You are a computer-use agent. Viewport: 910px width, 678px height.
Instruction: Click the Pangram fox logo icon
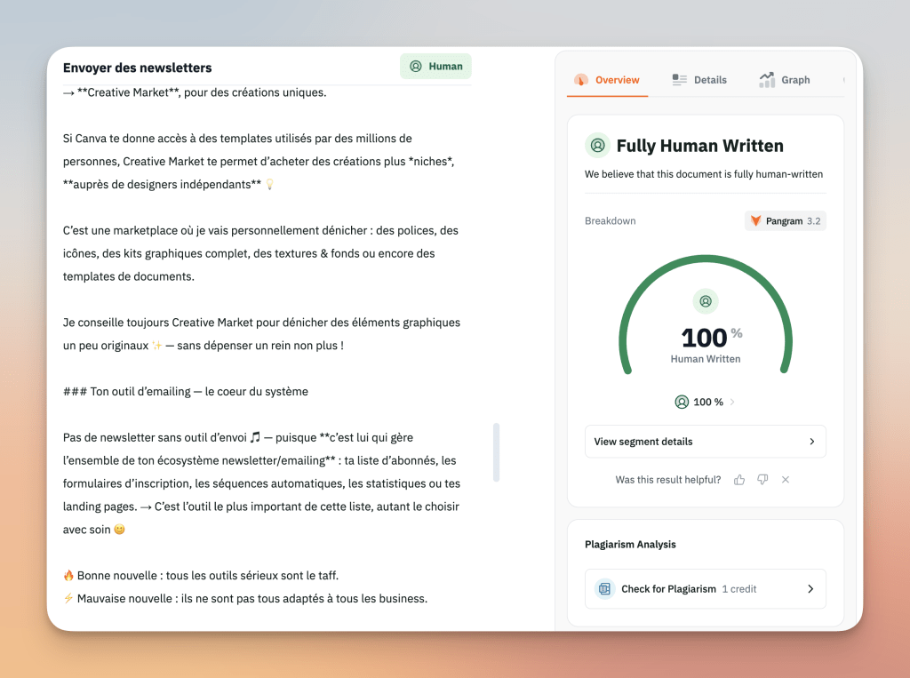[756, 221]
